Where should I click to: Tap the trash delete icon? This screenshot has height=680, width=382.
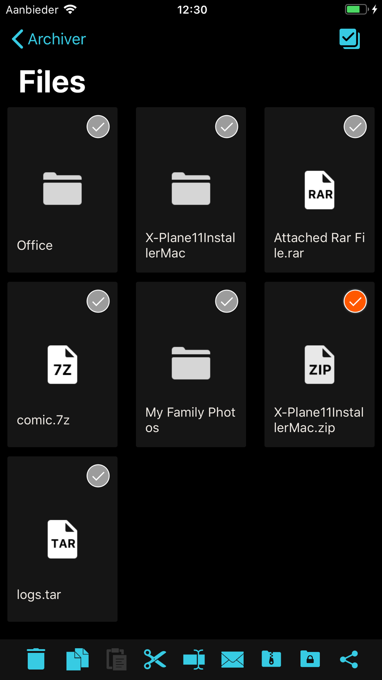pyautogui.click(x=36, y=659)
